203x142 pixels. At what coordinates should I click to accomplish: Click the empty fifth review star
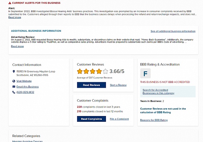click(105, 71)
